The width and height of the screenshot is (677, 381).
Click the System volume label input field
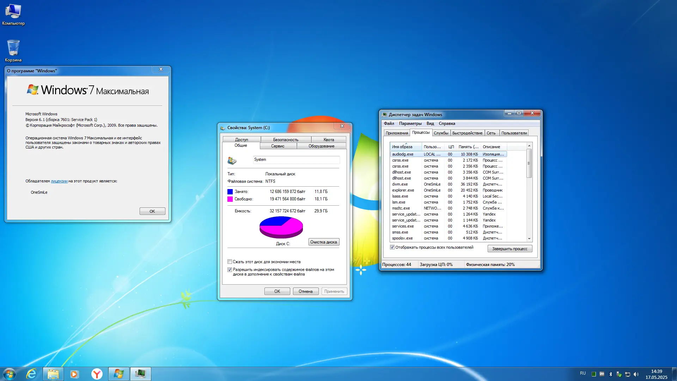point(296,160)
